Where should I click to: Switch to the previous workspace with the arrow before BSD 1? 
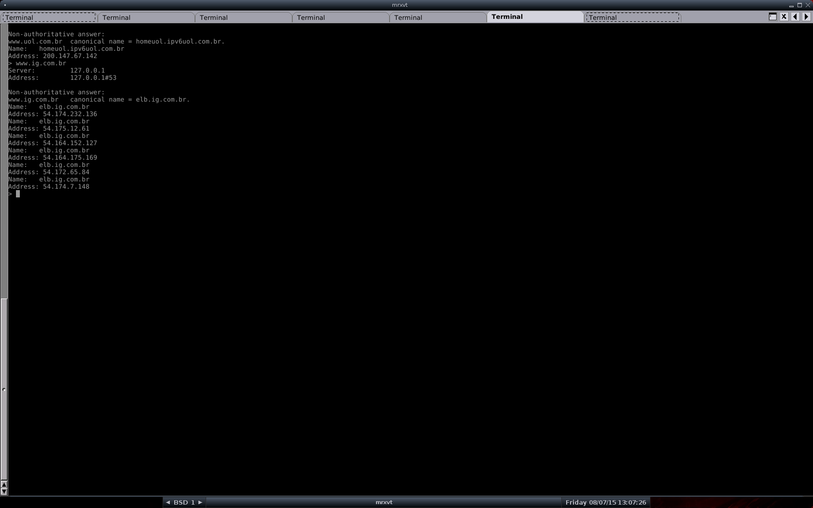[168, 502]
